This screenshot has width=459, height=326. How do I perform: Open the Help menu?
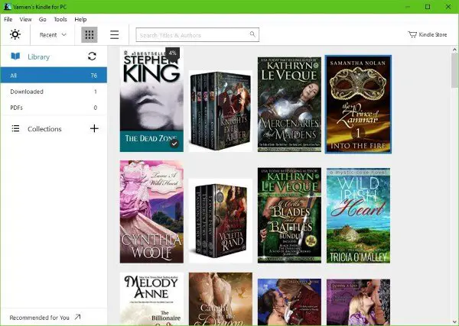(x=80, y=19)
